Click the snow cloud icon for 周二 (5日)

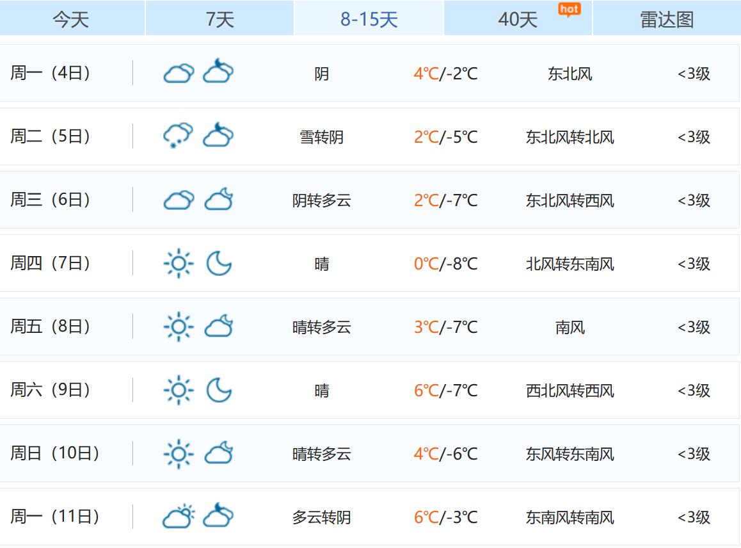point(178,136)
